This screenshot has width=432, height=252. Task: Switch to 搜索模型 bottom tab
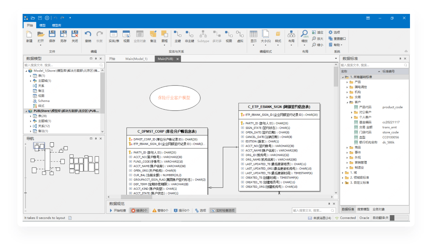click(363, 209)
